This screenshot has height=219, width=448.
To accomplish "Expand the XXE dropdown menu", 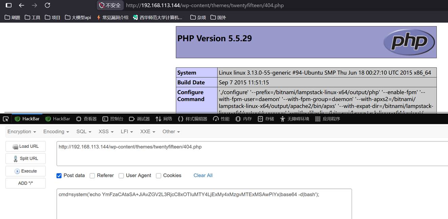I will tap(148, 132).
